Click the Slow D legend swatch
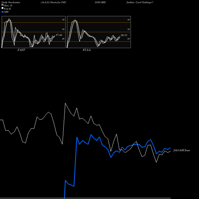This screenshot has width=199, height=199. pos(2,5)
